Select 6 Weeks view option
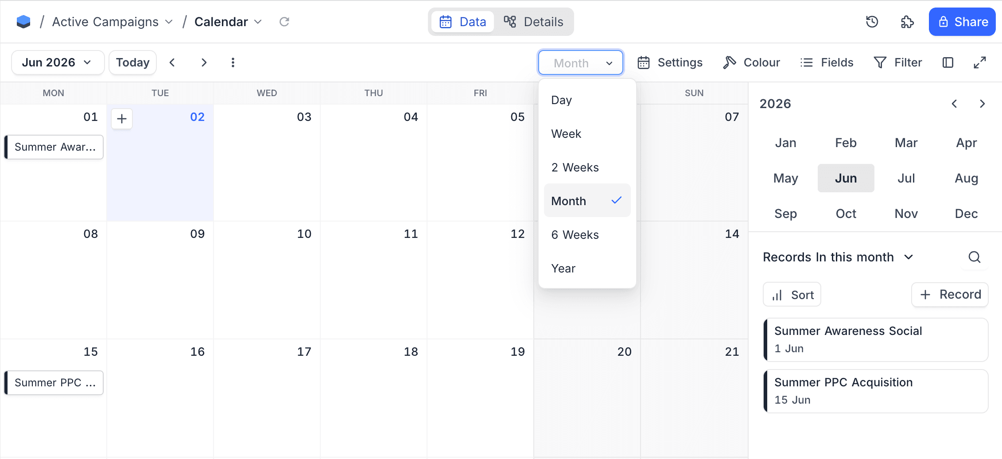This screenshot has height=459, width=1002. click(587, 235)
